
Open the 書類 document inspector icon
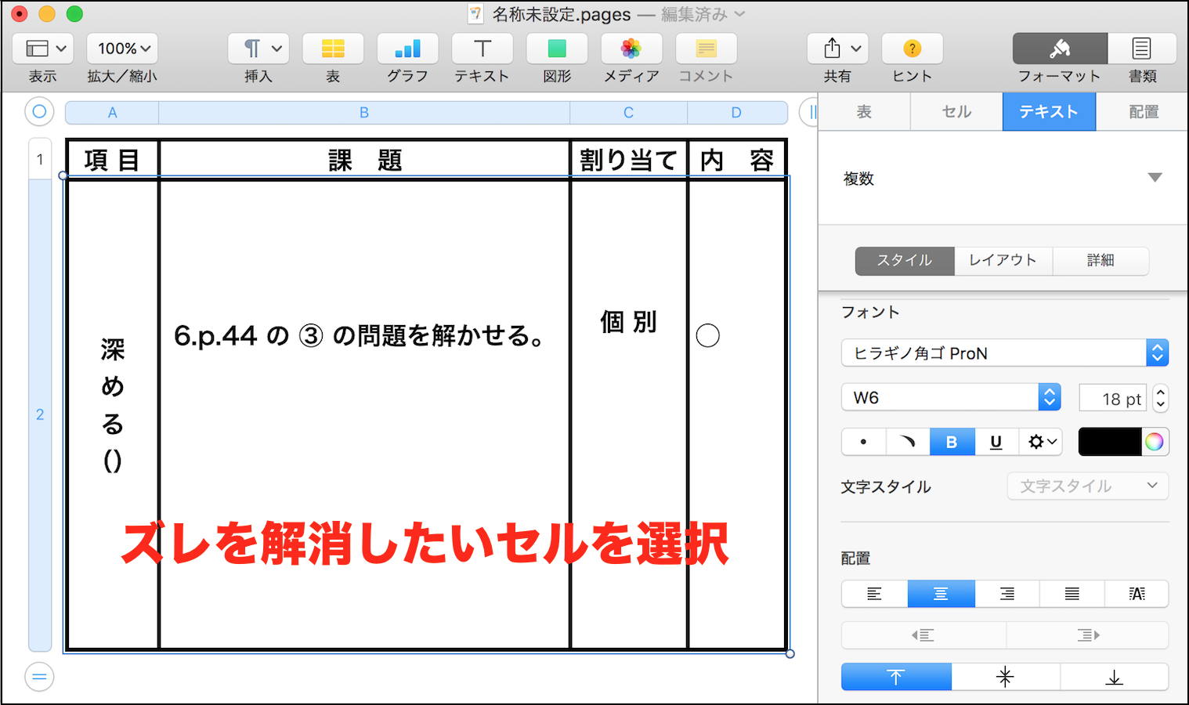pyautogui.click(x=1141, y=49)
